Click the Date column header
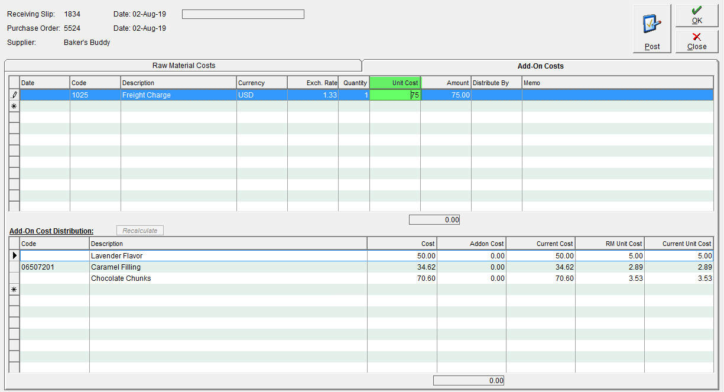The width and height of the screenshot is (724, 392). click(45, 83)
